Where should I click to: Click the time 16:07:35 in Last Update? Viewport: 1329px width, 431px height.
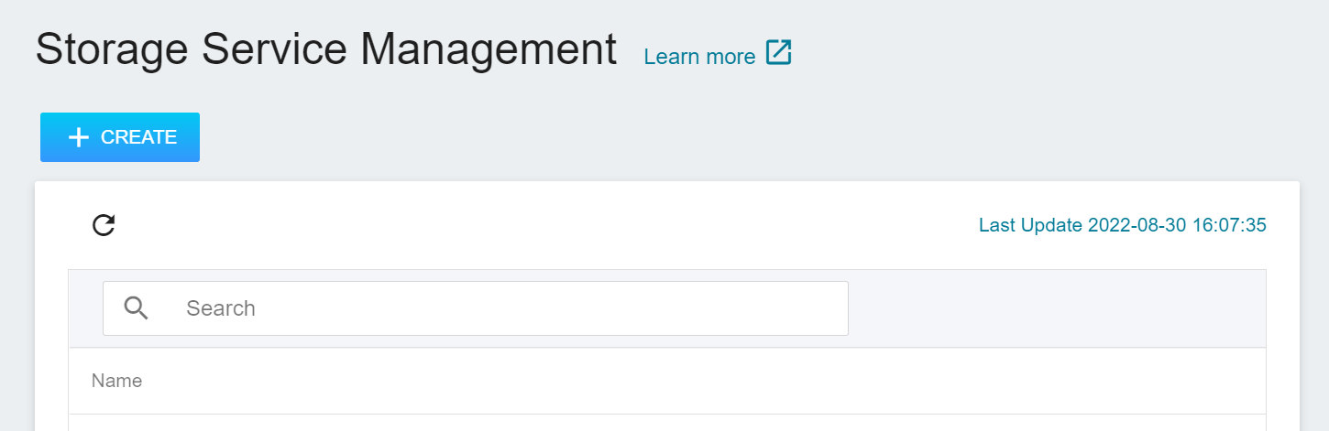[1229, 225]
